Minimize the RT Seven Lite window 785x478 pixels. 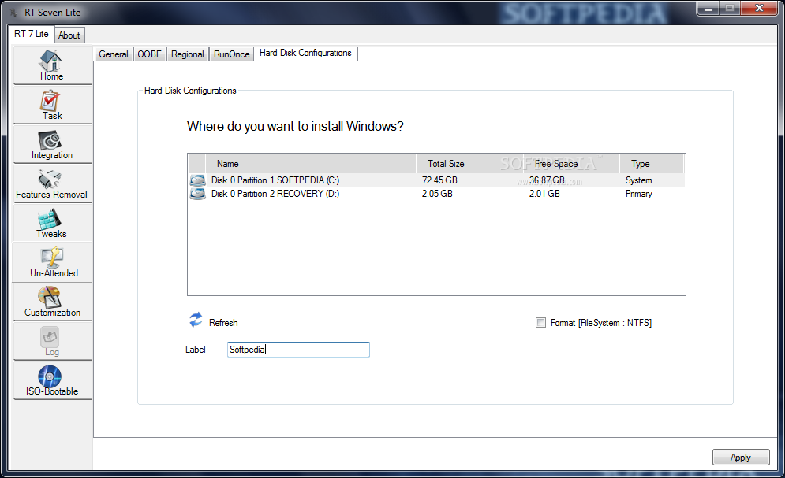tap(708, 9)
